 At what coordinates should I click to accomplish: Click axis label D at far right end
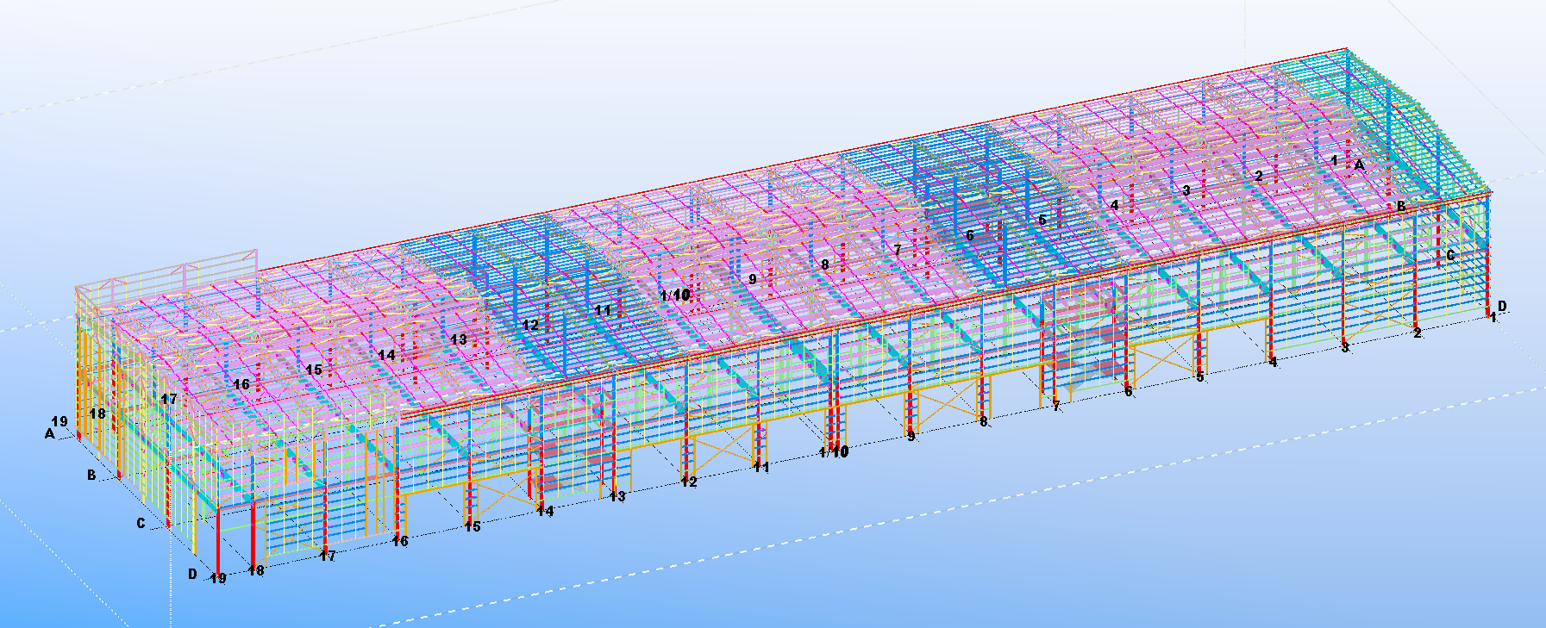coord(1502,306)
